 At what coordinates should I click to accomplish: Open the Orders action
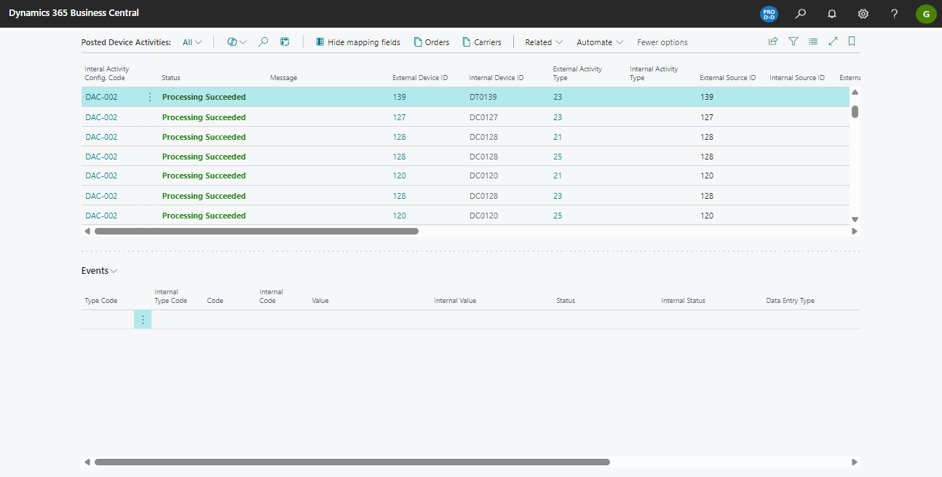[431, 42]
